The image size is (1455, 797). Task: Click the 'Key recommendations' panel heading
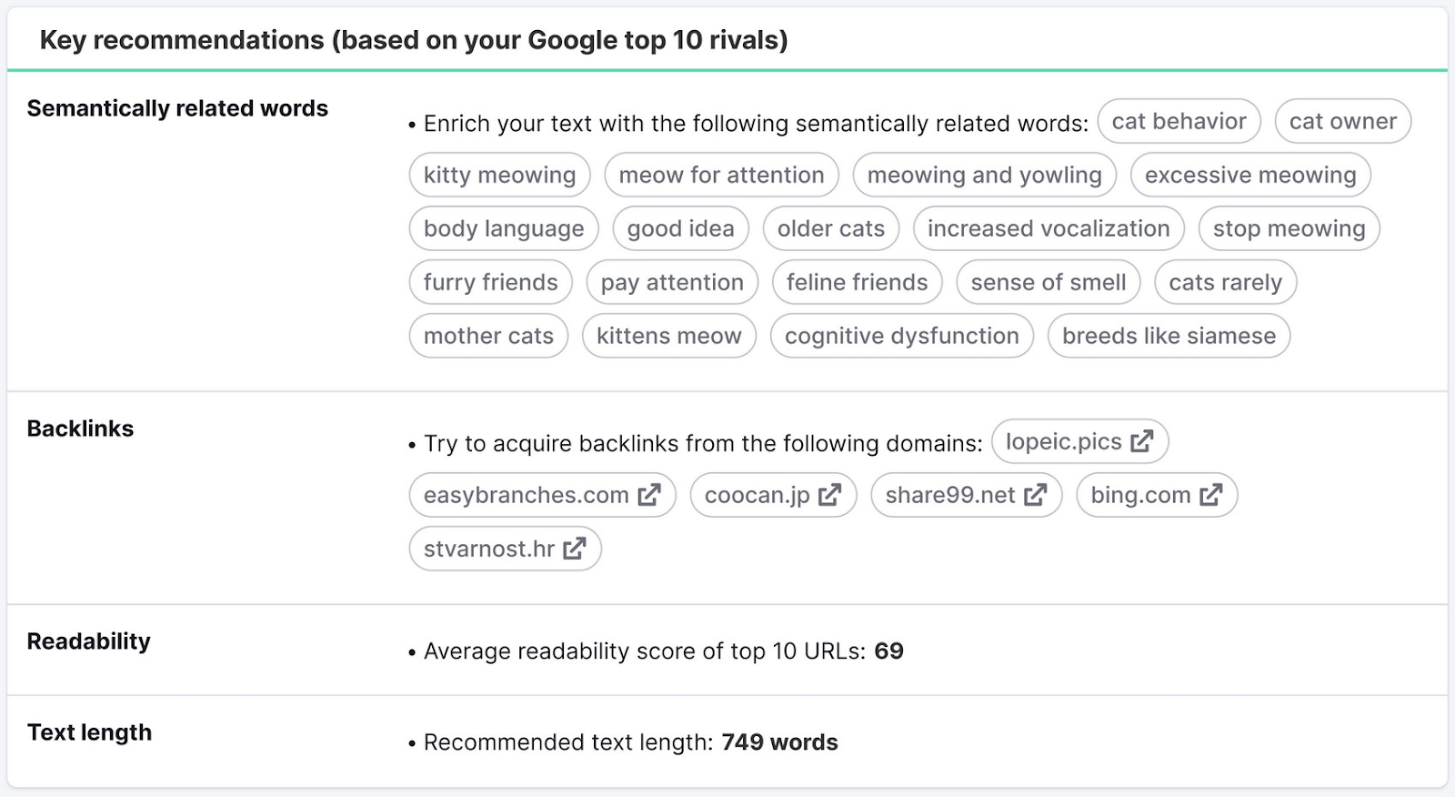point(414,40)
